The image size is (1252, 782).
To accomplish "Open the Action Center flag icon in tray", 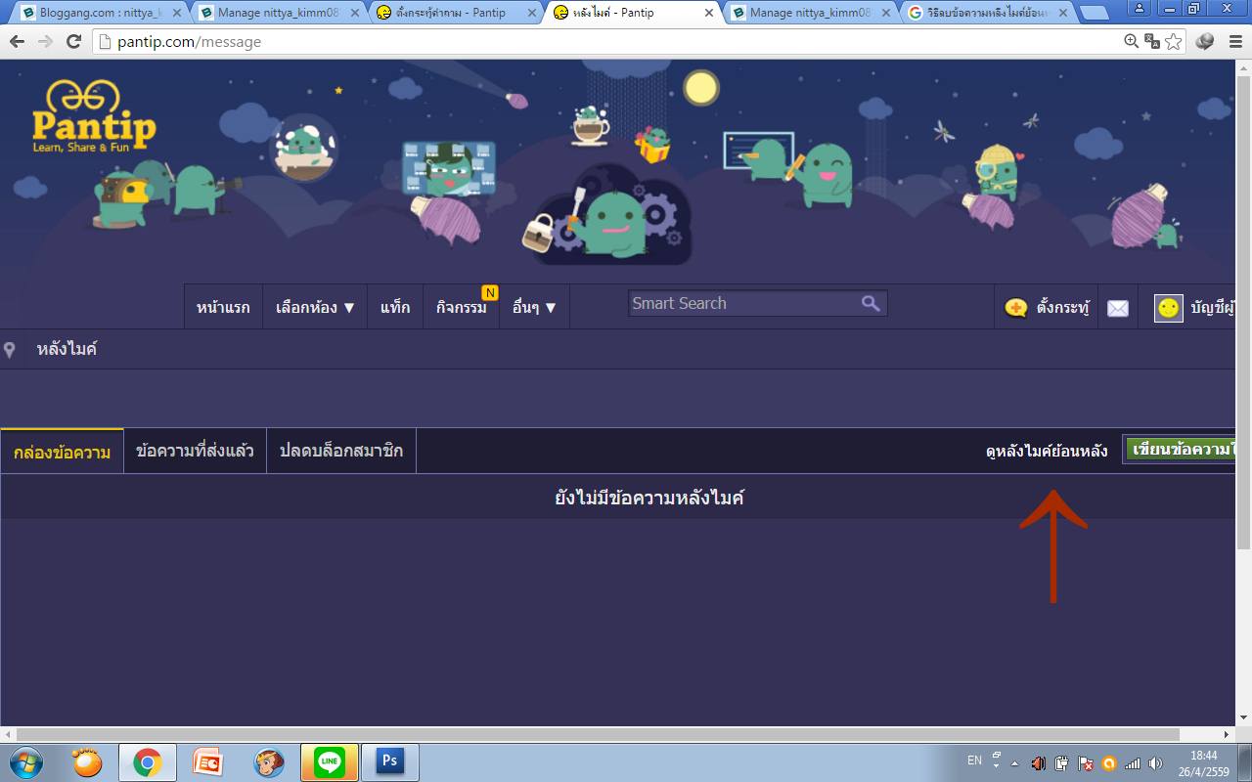I will (1086, 763).
